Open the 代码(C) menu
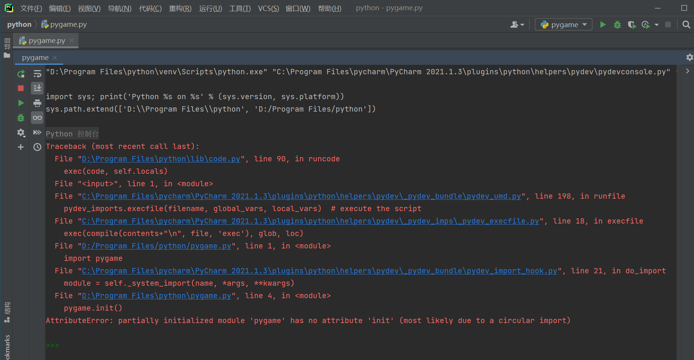The image size is (694, 360). click(x=150, y=8)
